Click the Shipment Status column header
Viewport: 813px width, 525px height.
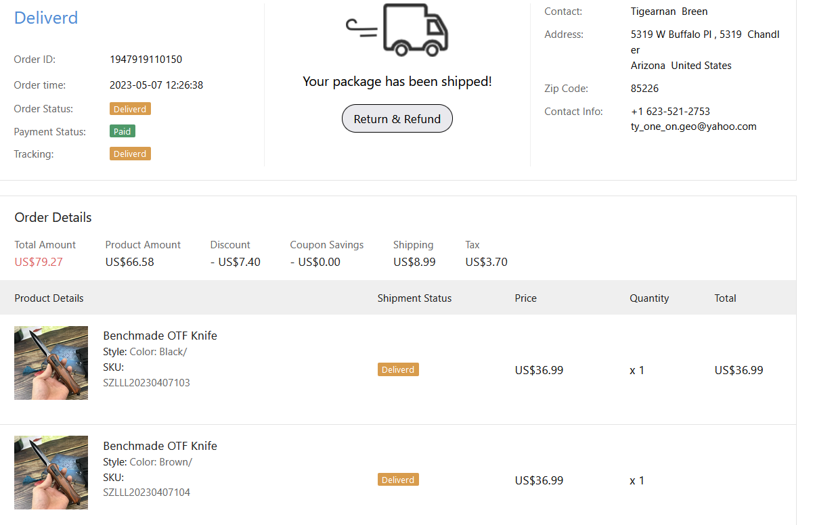414,298
